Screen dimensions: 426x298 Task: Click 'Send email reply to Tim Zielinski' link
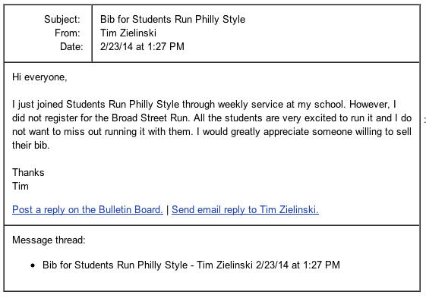click(245, 209)
